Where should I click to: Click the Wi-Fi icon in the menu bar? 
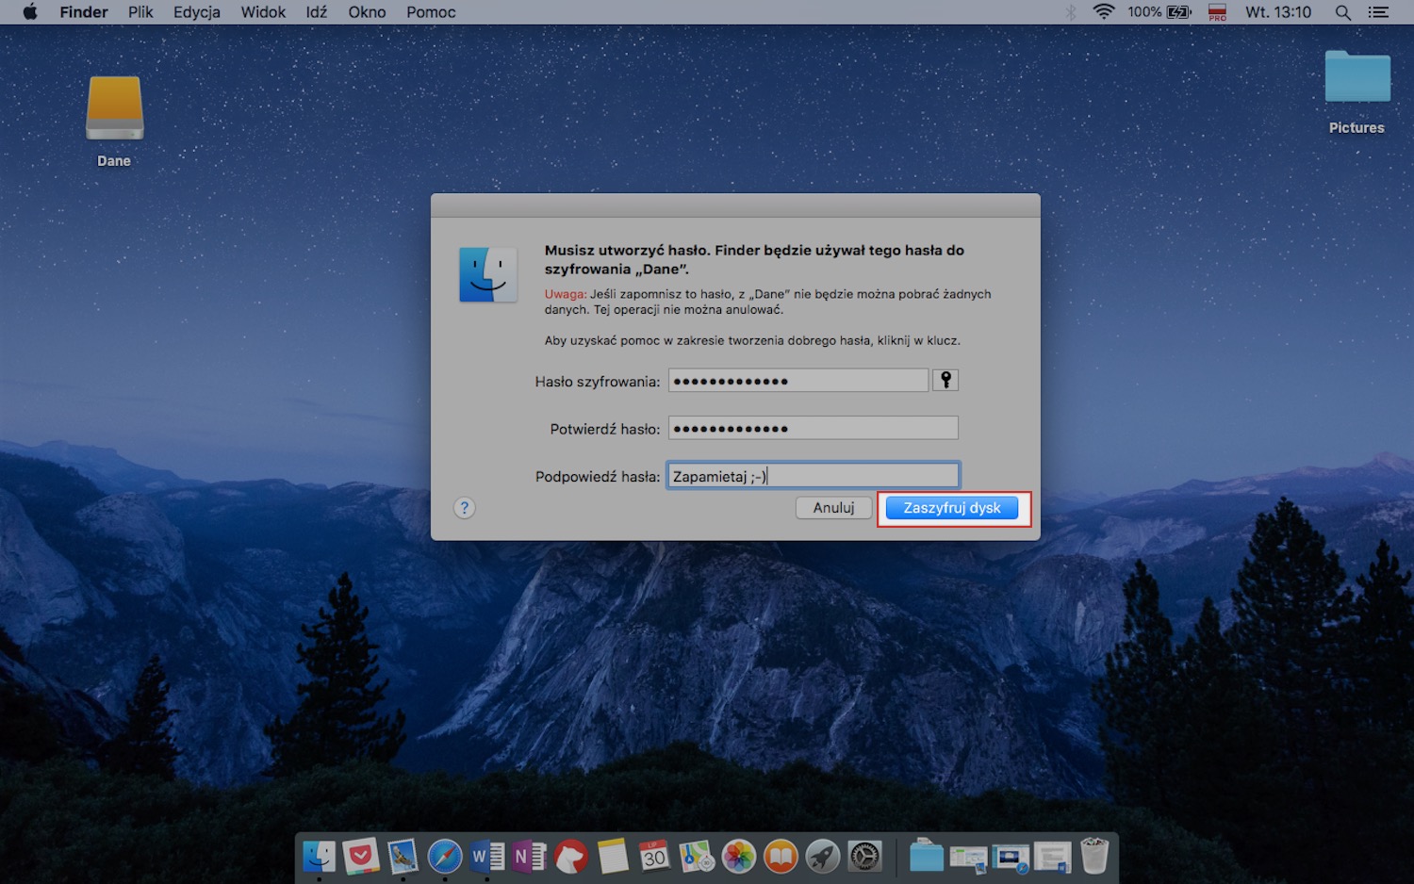(1102, 12)
